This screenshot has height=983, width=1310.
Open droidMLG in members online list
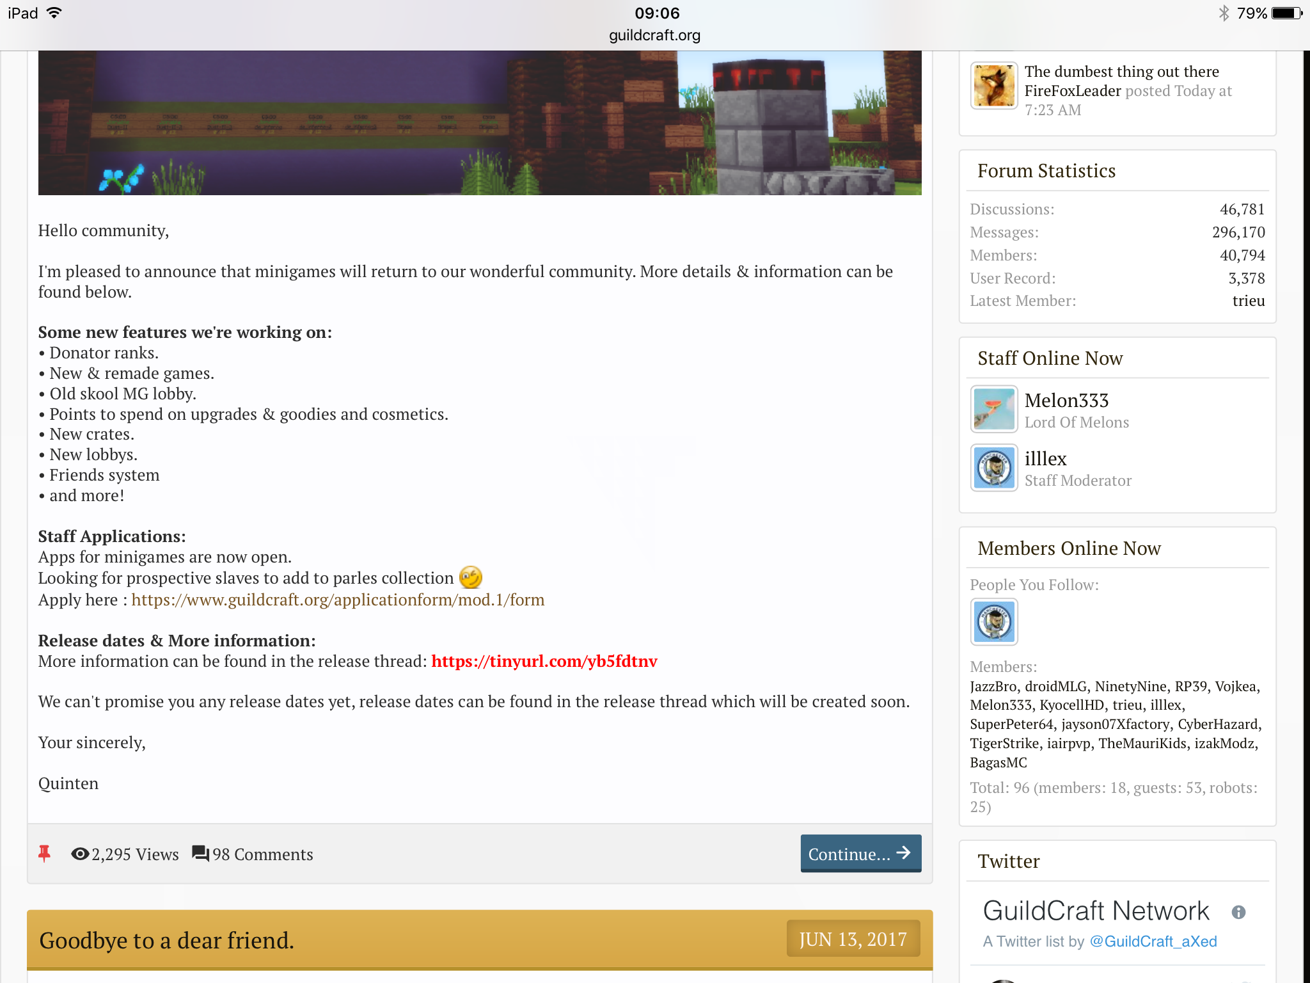[x=1056, y=686]
